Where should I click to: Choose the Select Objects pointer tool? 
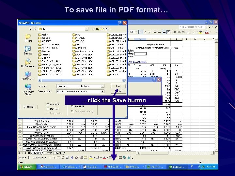pyautogui.click(x=29, y=157)
